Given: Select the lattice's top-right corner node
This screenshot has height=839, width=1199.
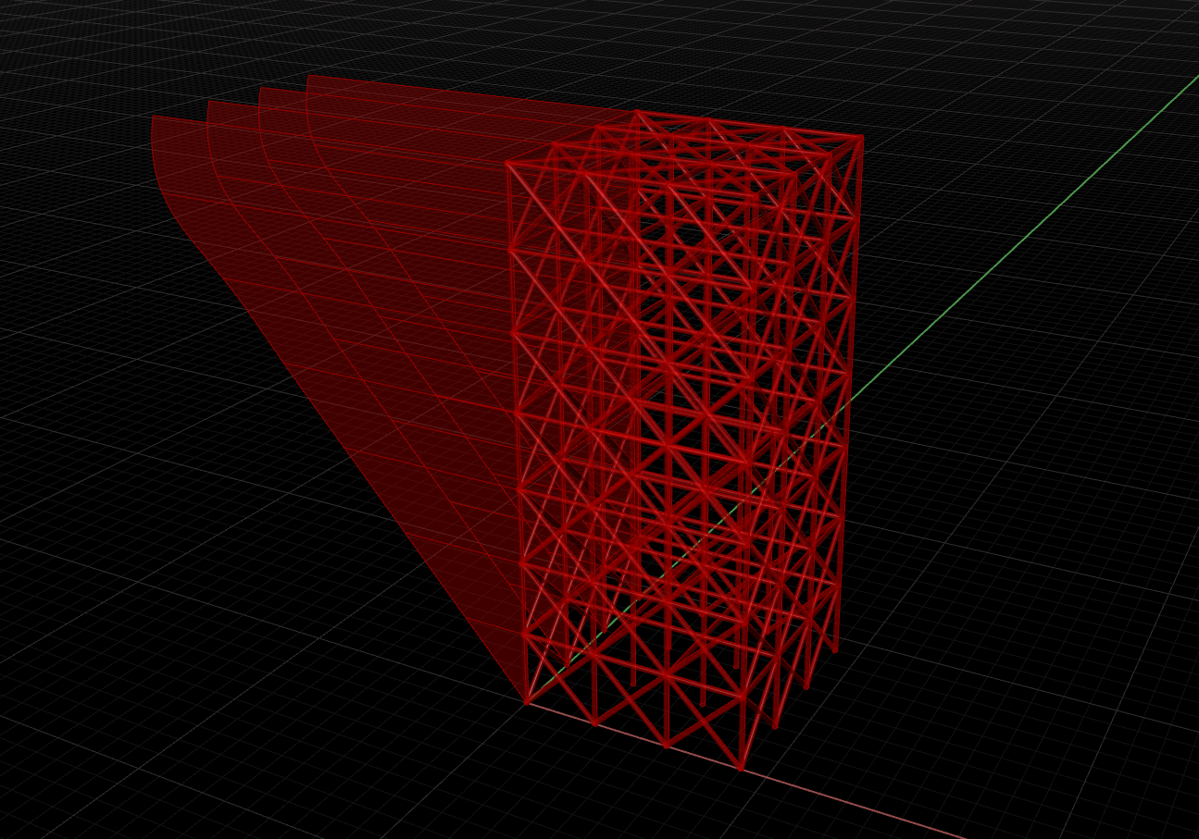Looking at the screenshot, I should pyautogui.click(x=862, y=139).
